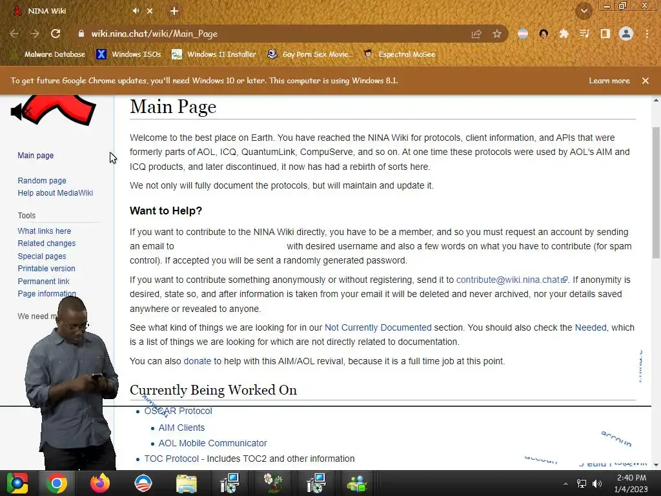Dismiss the Chrome update notification banner
The image size is (661, 496).
pyautogui.click(x=646, y=81)
